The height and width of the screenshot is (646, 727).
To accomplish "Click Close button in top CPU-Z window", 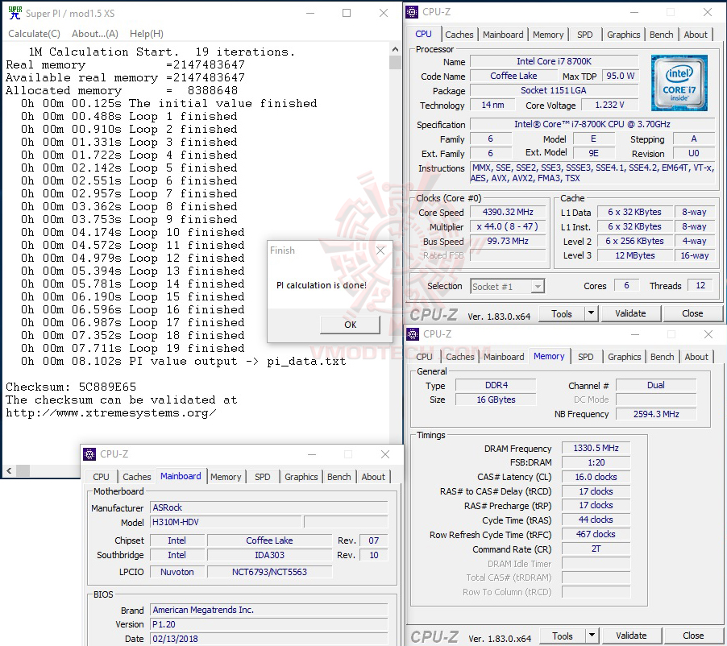I will [692, 313].
